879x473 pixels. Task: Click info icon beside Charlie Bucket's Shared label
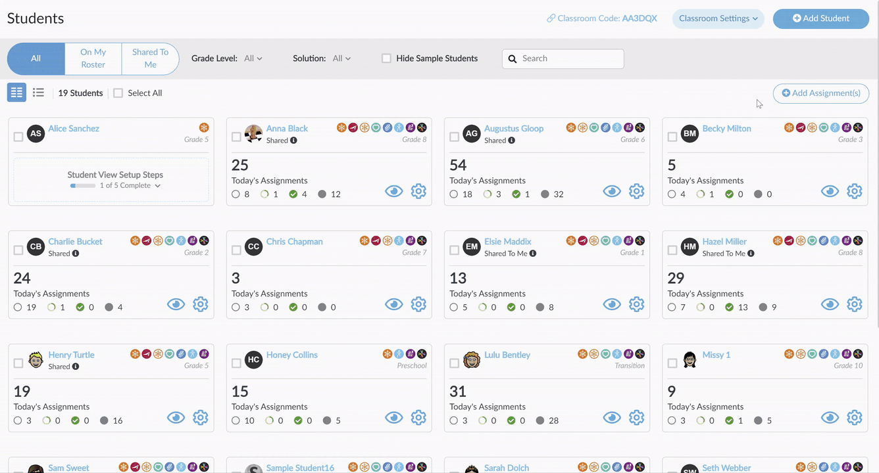click(76, 254)
